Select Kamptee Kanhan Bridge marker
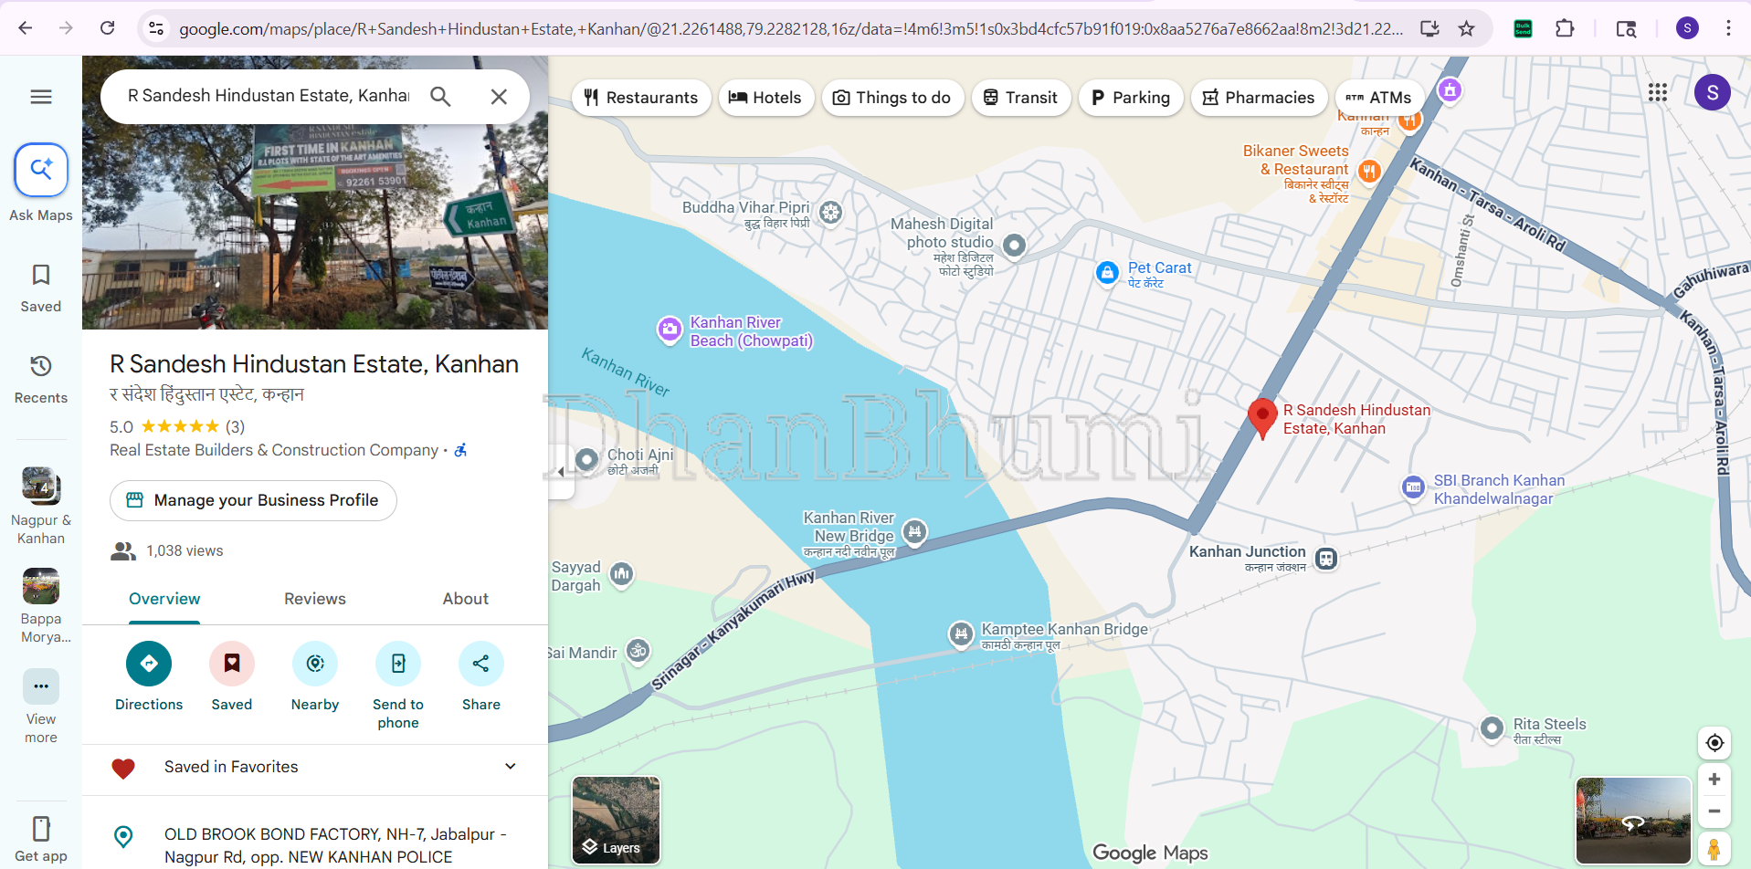 [x=961, y=633]
